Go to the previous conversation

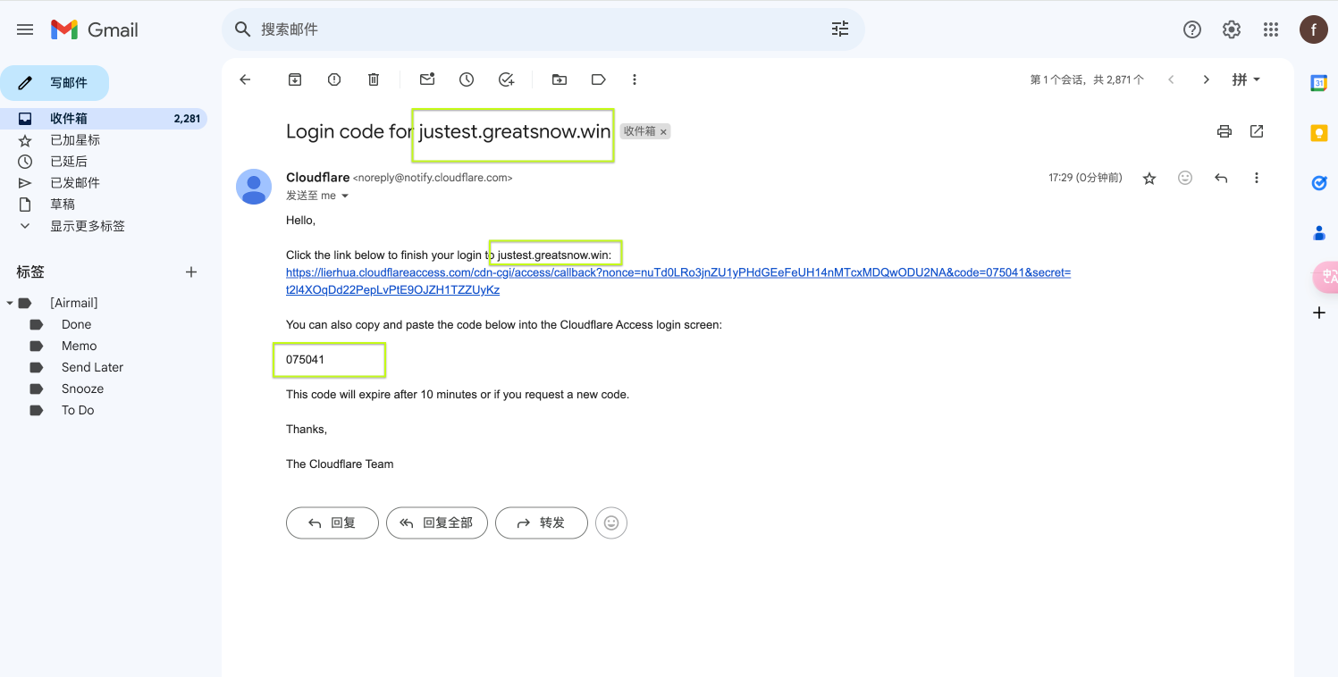[x=1171, y=79]
